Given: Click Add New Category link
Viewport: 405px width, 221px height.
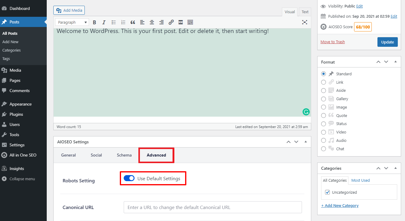Looking at the screenshot, I should 340,205.
